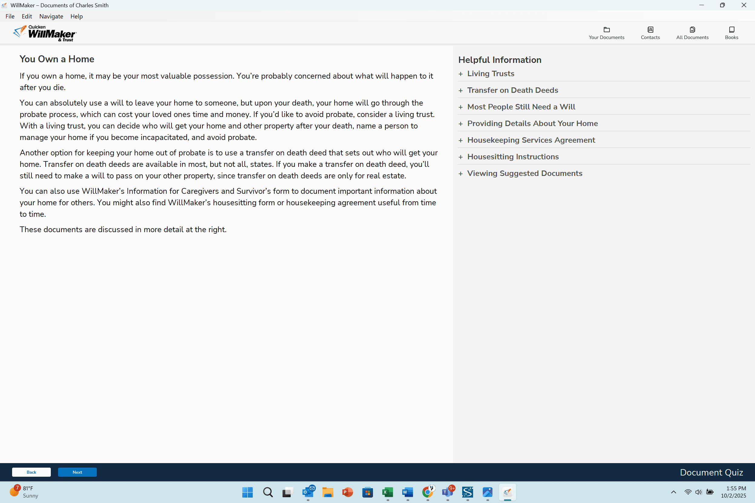755x503 pixels.
Task: Open the Navigate menu
Action: pos(51,16)
